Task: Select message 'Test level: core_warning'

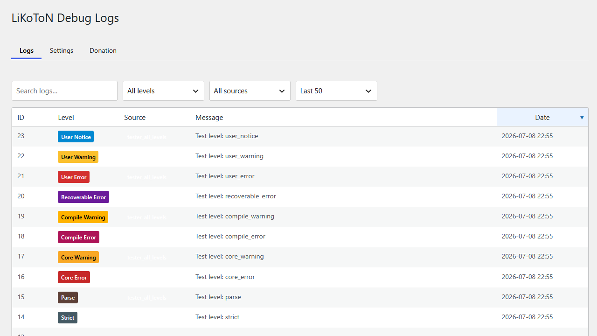Action: 229,257
